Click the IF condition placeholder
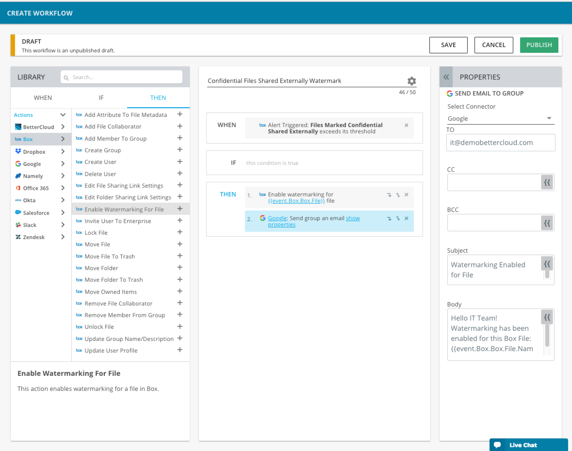This screenshot has width=572, height=451. (272, 163)
